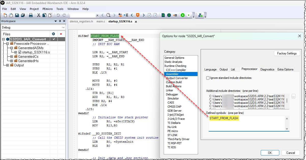Screen dimensions: 306x160
Task: Open the PEmicro menu
Action: [47, 9]
